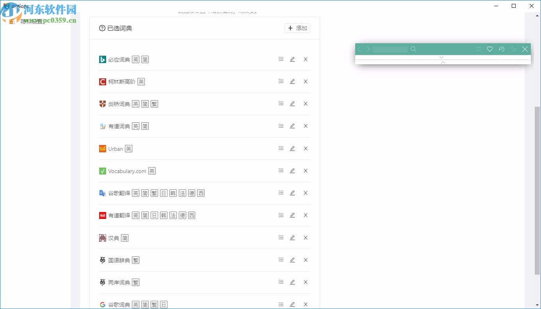Expand the panel via the down chevron

tap(441, 57)
